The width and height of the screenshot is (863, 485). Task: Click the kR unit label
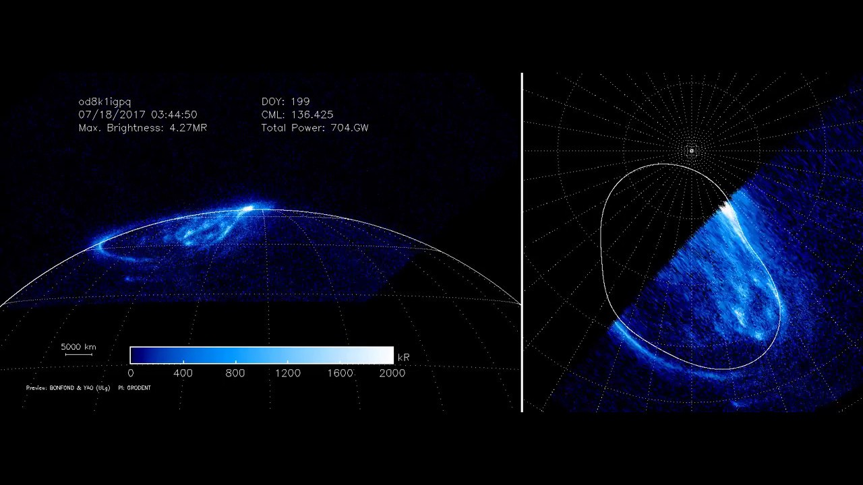403,358
